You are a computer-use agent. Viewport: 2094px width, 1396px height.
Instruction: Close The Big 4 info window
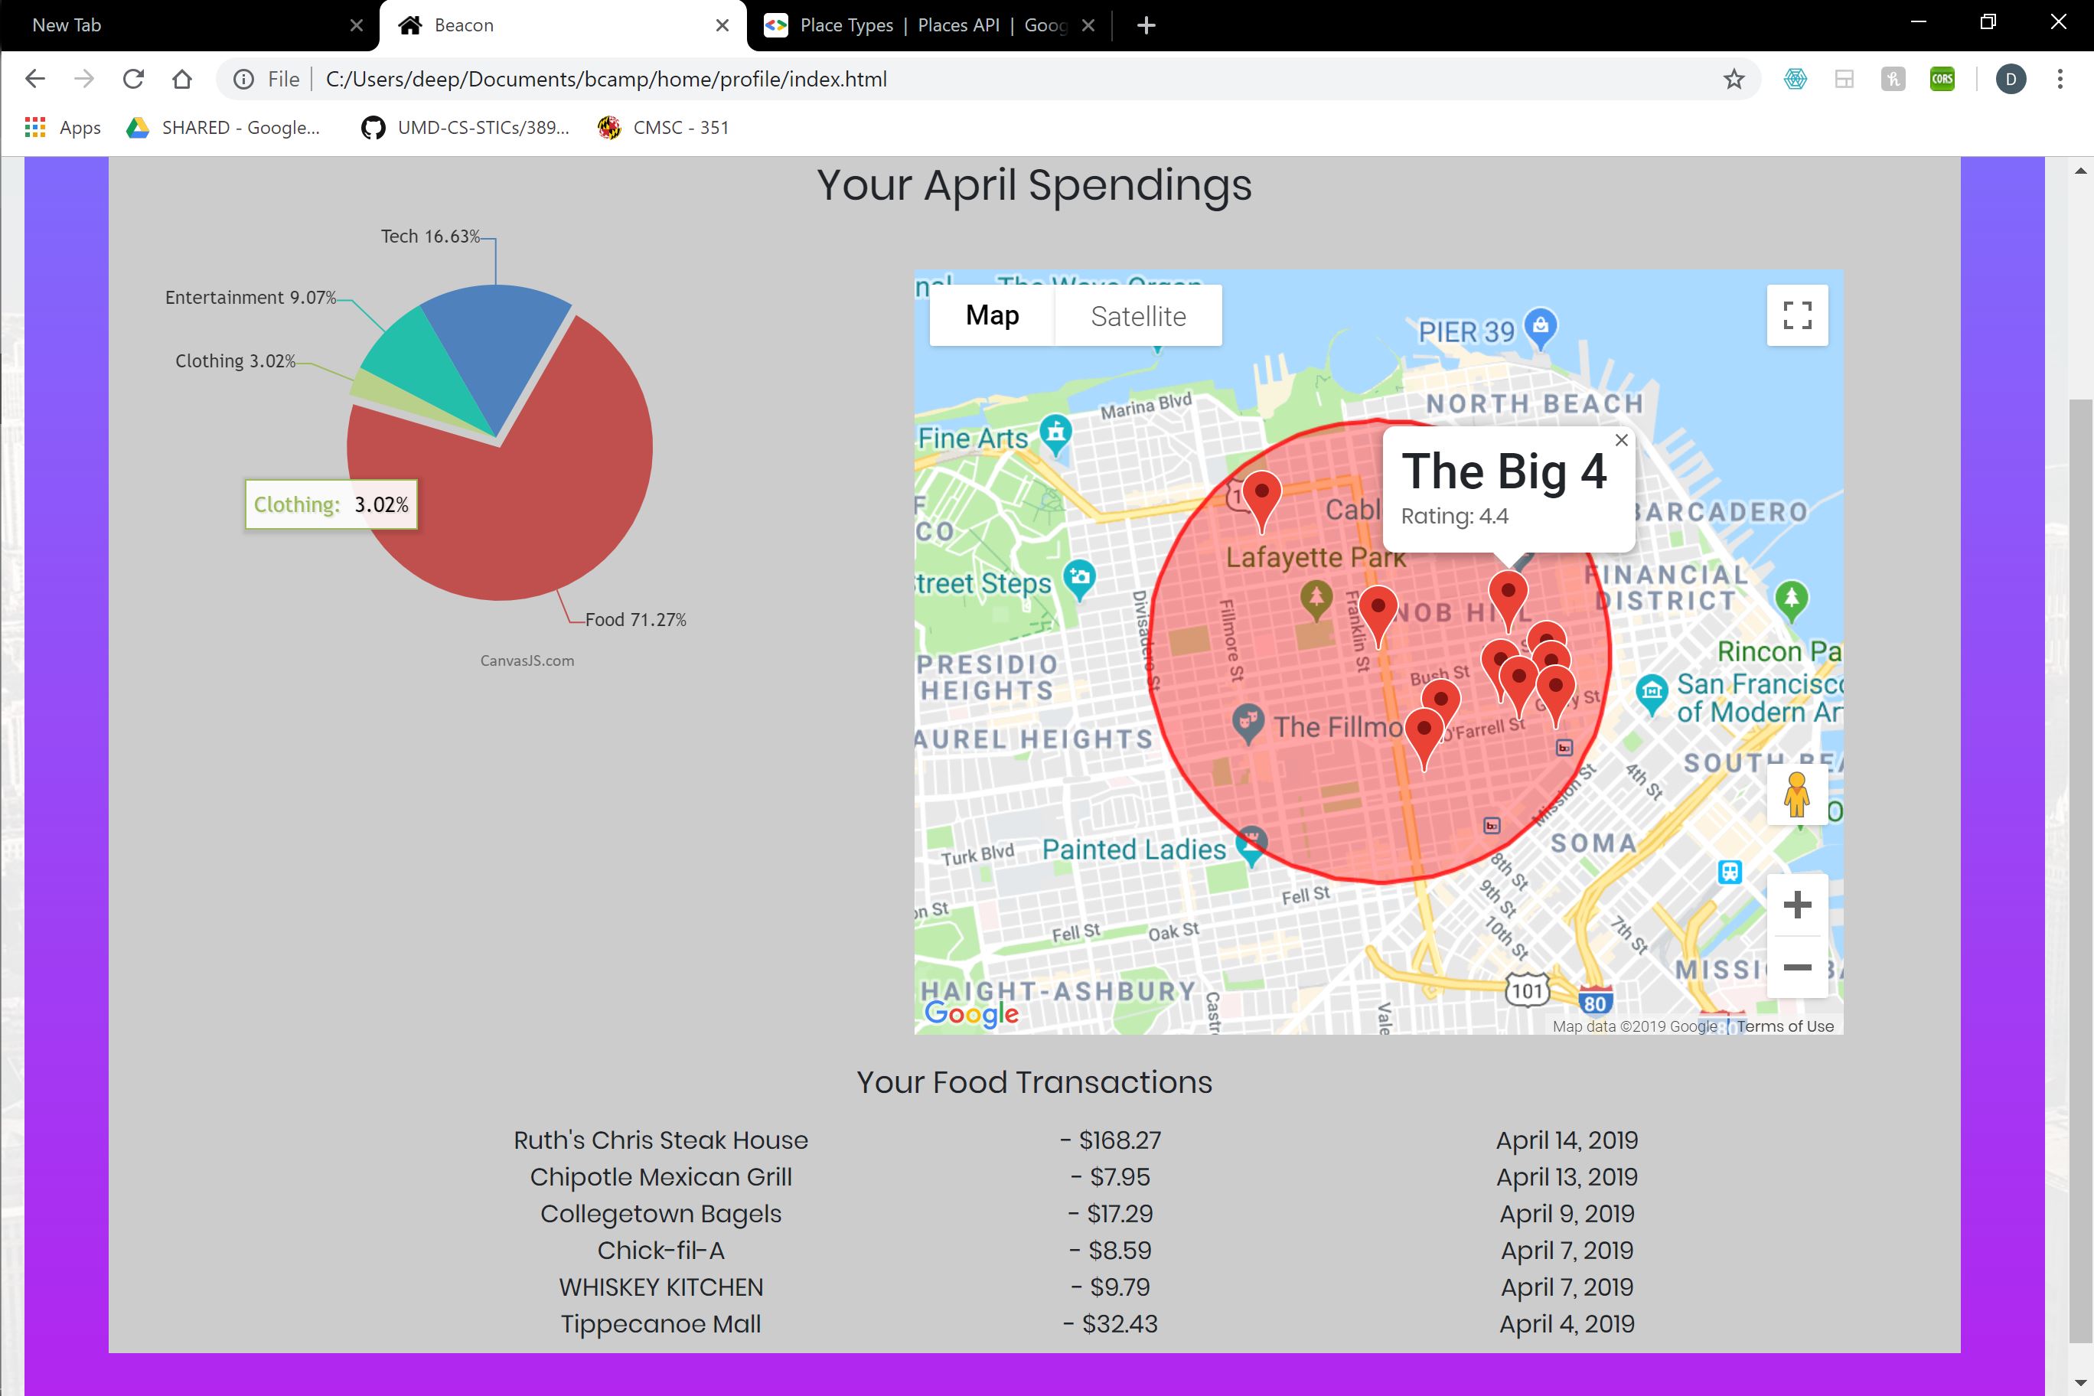click(1621, 440)
